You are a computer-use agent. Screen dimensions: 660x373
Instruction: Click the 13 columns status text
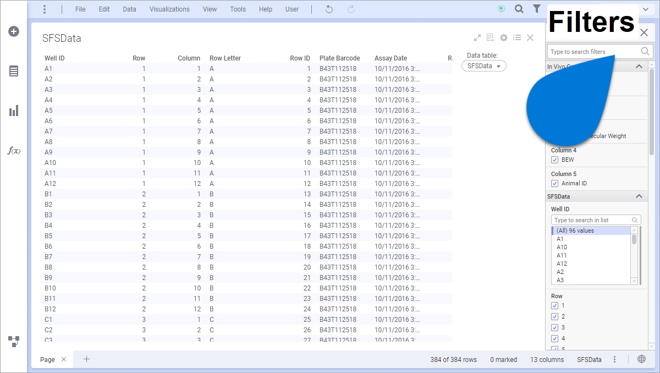[x=547, y=359]
